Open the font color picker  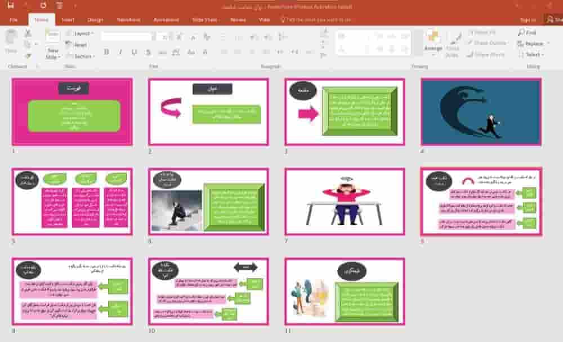[x=205, y=52]
